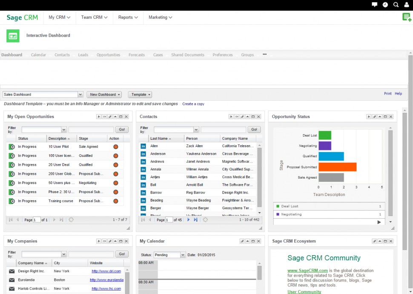Click the user profile icon
The image size is (413, 294).
click(x=407, y=5)
